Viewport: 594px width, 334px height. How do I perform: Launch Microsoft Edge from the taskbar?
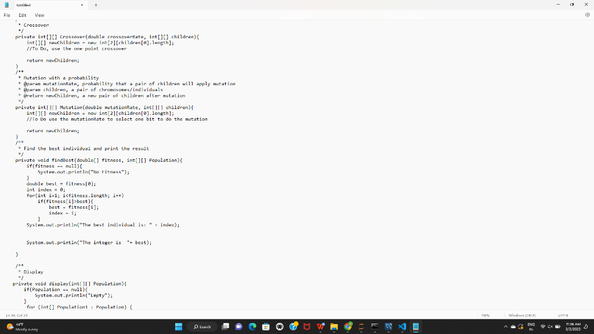[251, 326]
